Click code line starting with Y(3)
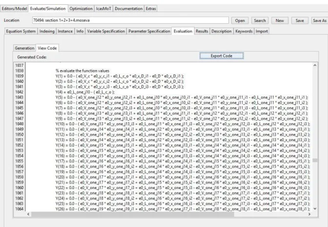Viewport: 328px width, 227px height. click(120, 87)
